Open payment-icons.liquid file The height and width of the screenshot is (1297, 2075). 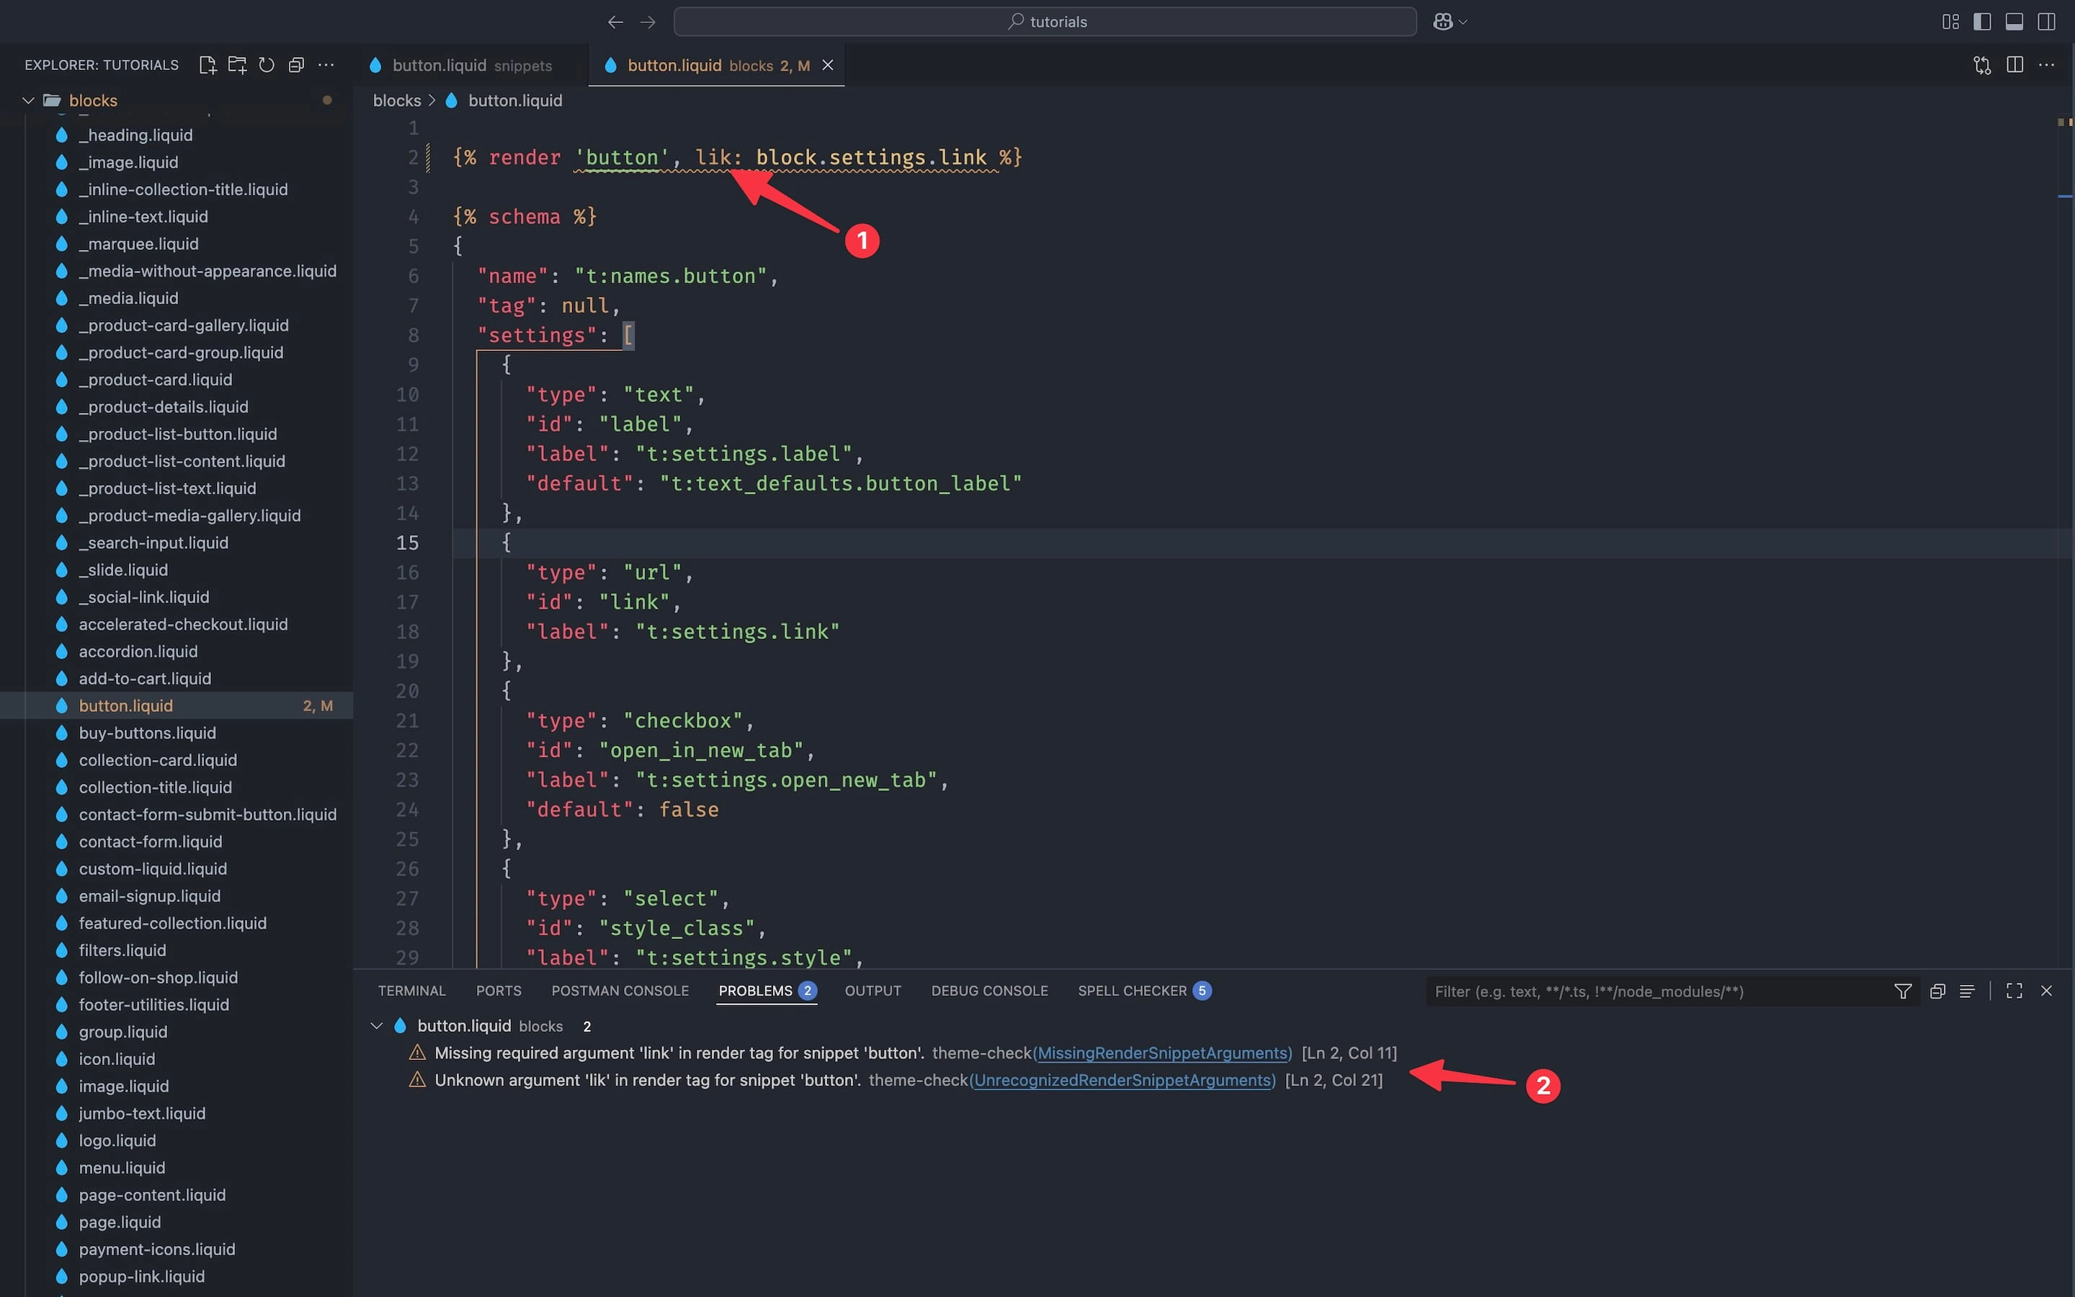[157, 1250]
